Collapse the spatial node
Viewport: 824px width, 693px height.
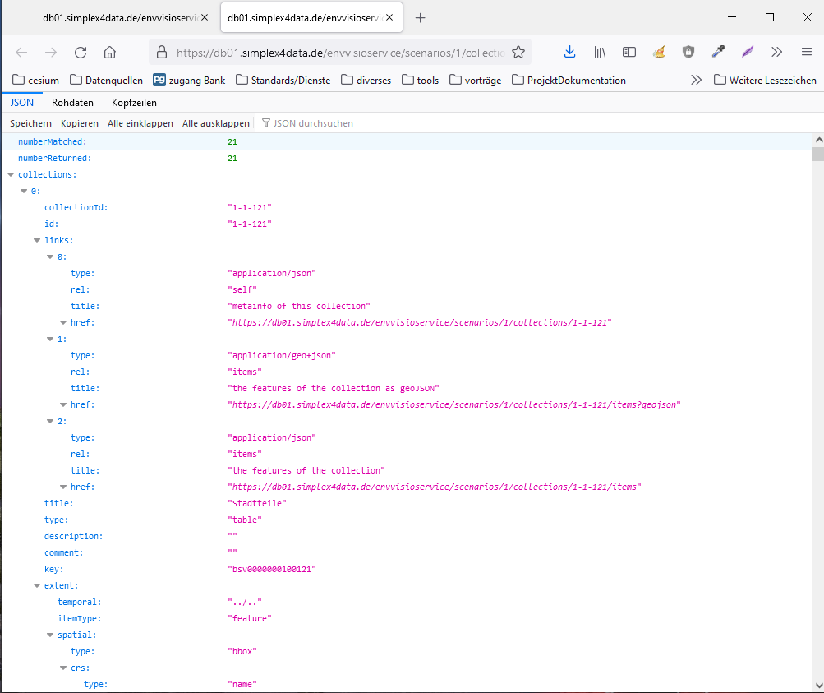pos(50,635)
